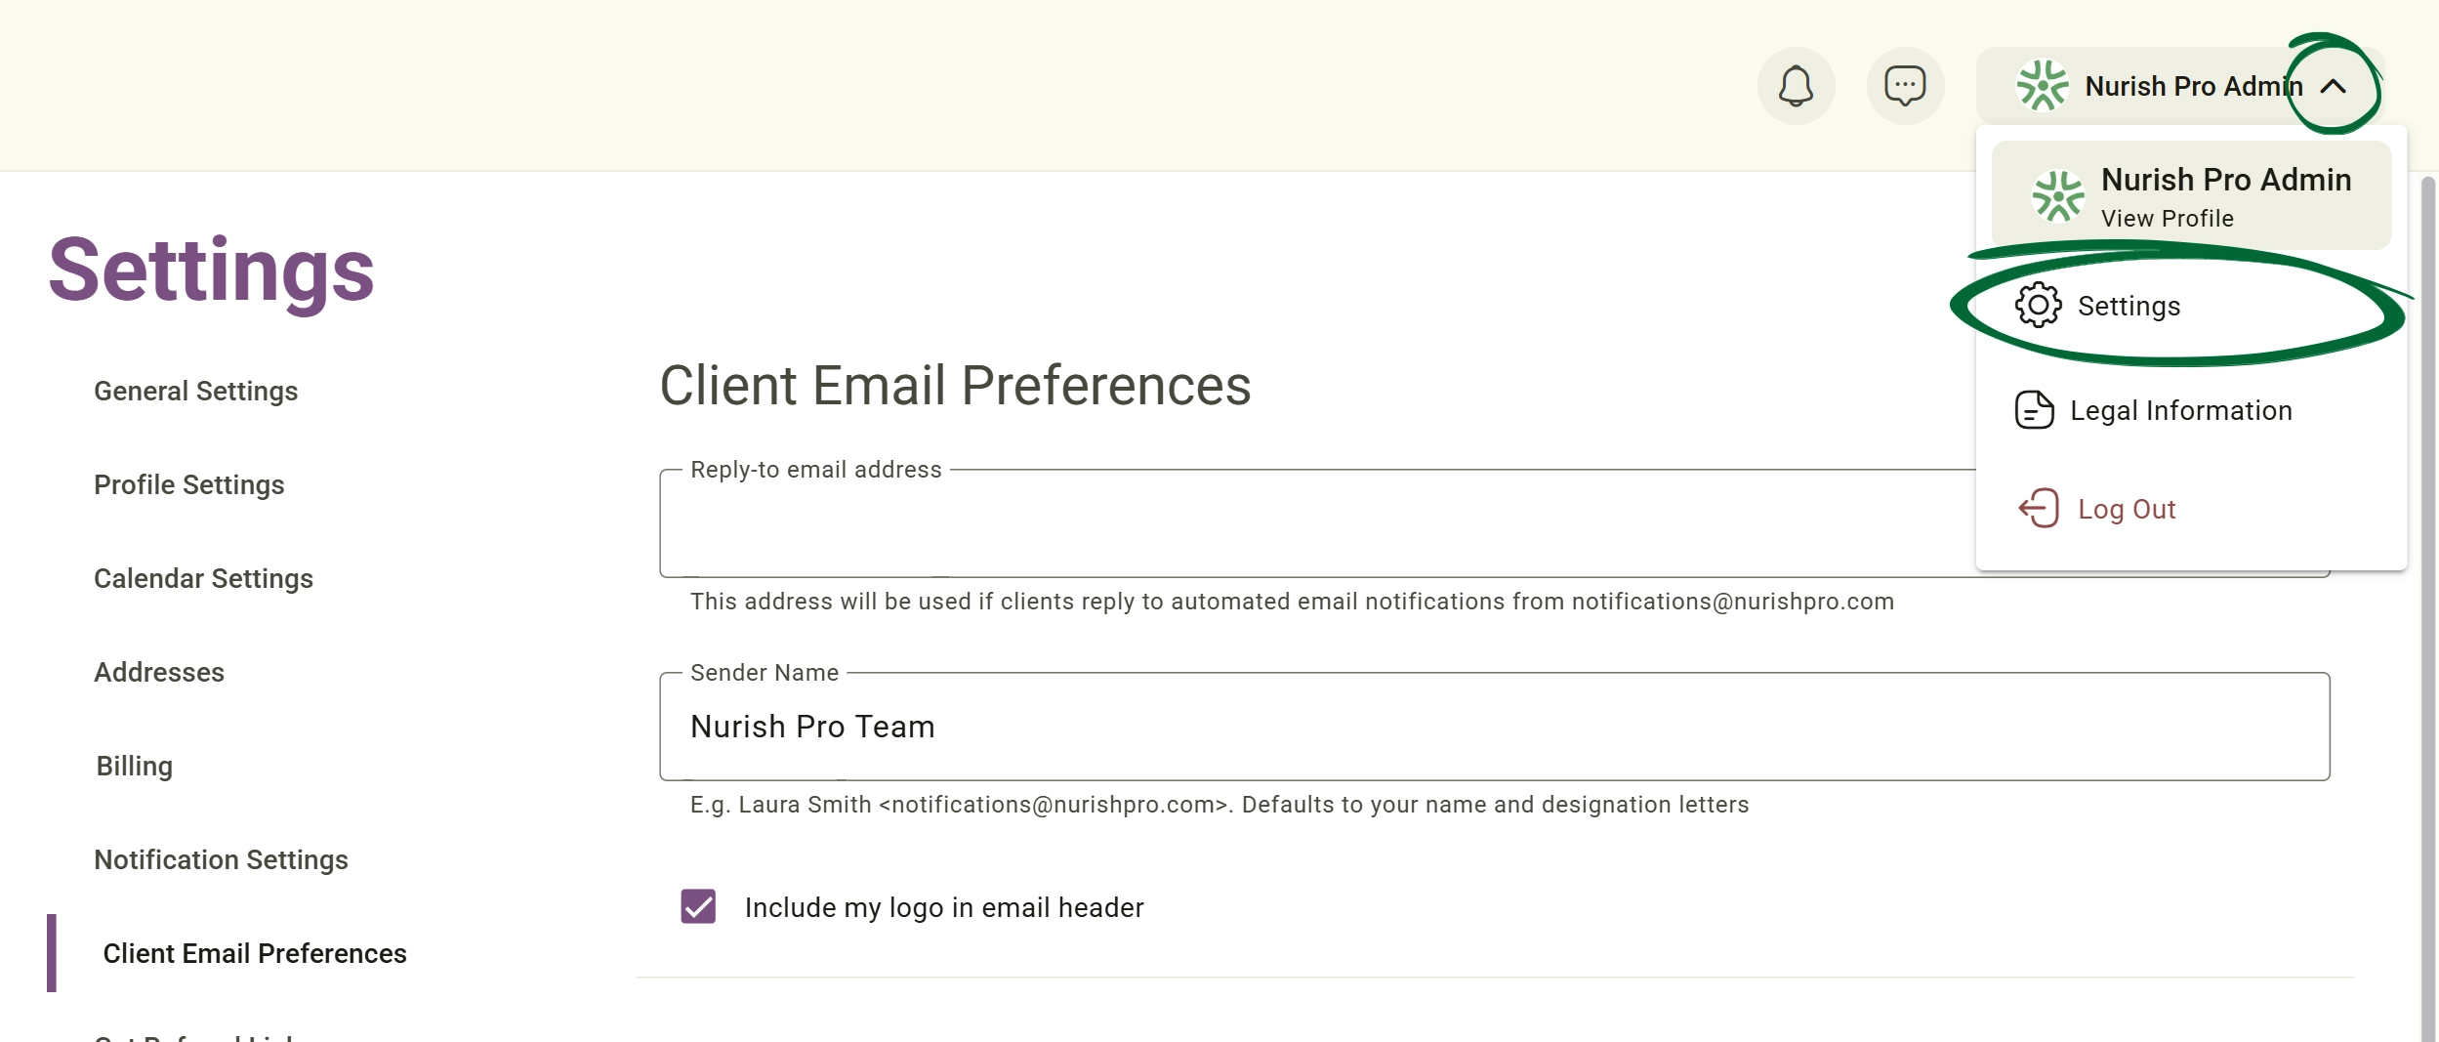The width and height of the screenshot is (2439, 1042).
Task: Select Client Email Preferences sidebar item
Action: [254, 953]
